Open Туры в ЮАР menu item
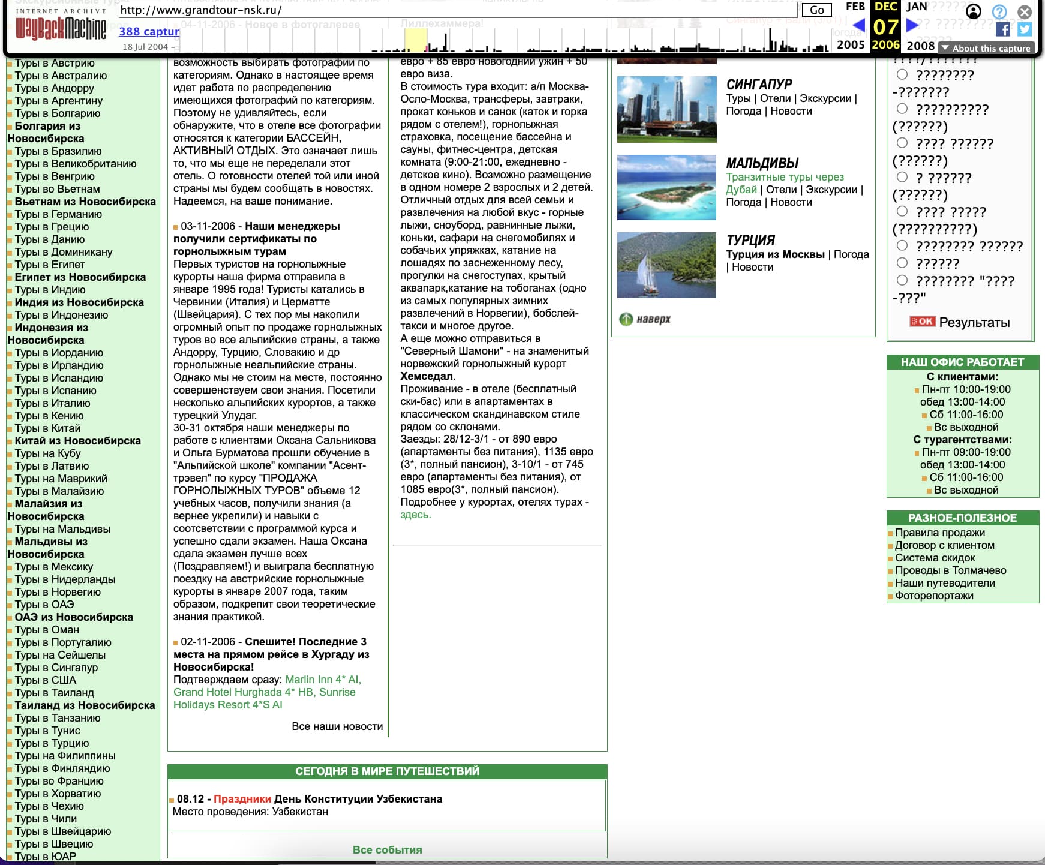The height and width of the screenshot is (865, 1045). [x=46, y=857]
